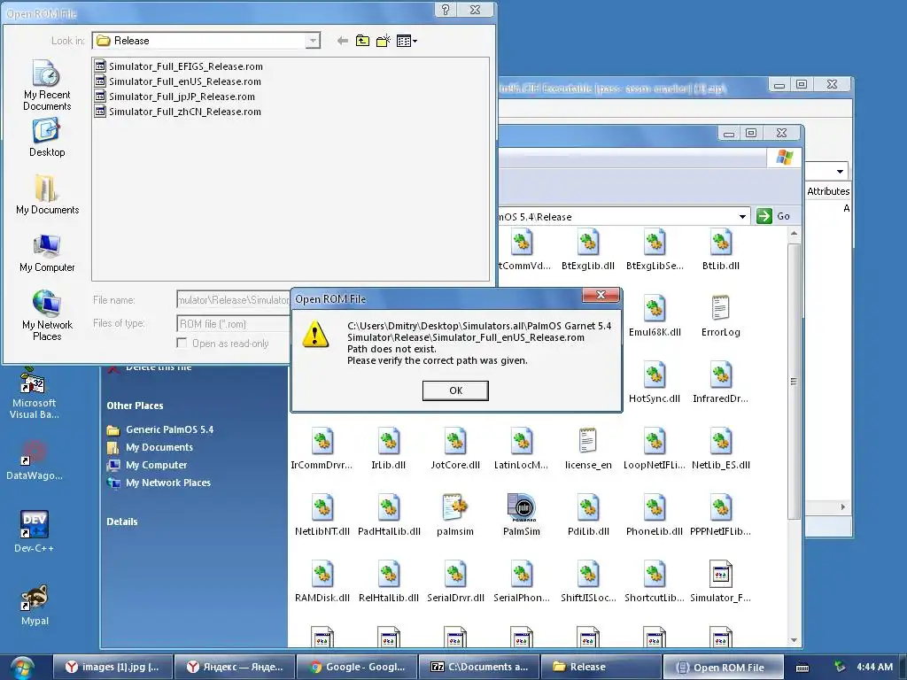The width and height of the screenshot is (907, 680).
Task: Open DataWagon desktop shortcut
Action: 35,460
